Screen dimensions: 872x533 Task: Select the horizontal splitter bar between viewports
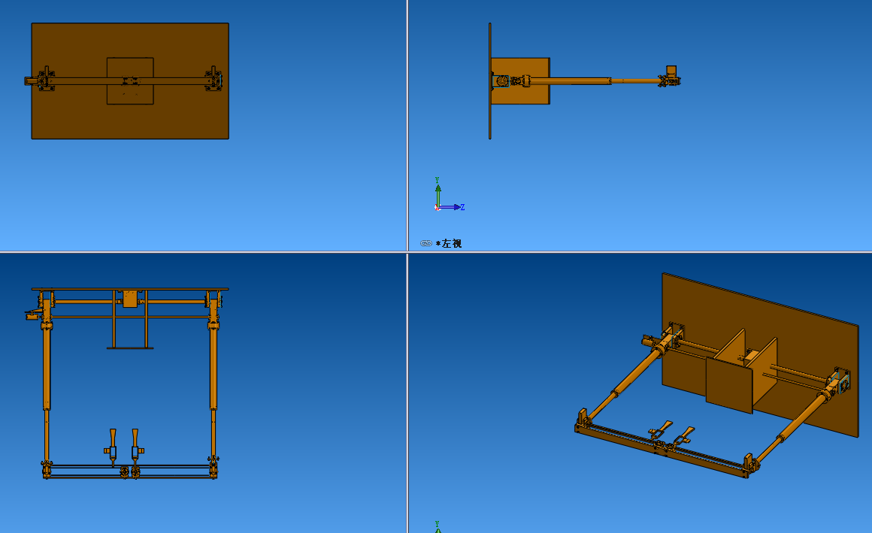[226, 252]
